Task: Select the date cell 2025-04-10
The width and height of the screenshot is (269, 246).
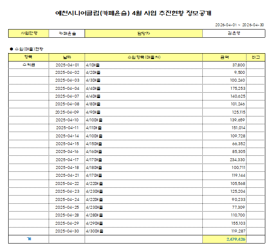Action: point(67,120)
